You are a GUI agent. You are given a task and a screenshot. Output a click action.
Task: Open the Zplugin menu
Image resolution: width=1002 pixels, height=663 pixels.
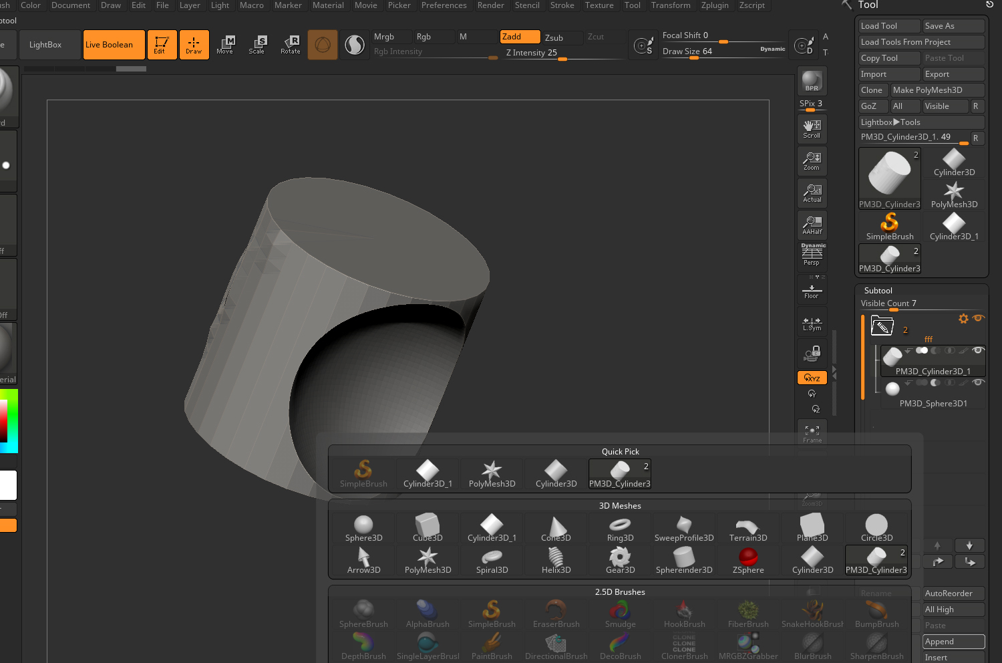click(x=715, y=5)
